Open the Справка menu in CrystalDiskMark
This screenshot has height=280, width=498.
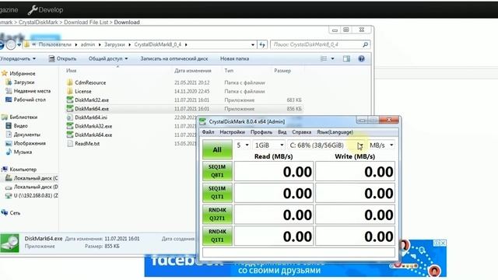pyautogui.click(x=301, y=132)
